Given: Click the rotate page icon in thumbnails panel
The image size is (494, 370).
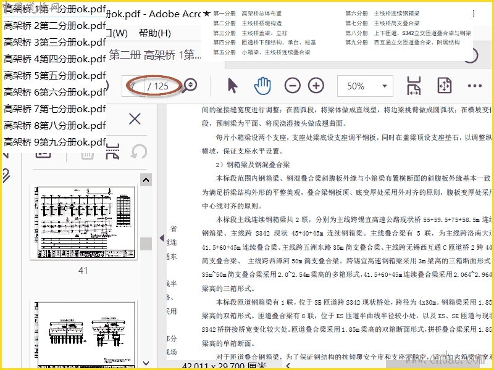Looking at the screenshot, I should 139,151.
